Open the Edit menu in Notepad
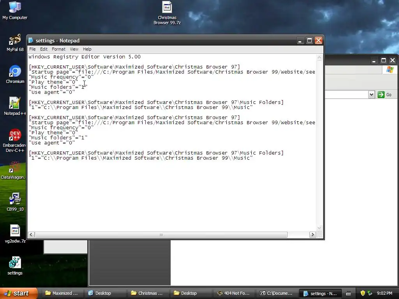This screenshot has width=399, height=299. pyautogui.click(x=44, y=49)
